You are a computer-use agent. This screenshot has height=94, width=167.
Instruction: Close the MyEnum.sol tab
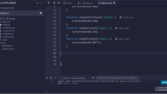click(114, 3)
